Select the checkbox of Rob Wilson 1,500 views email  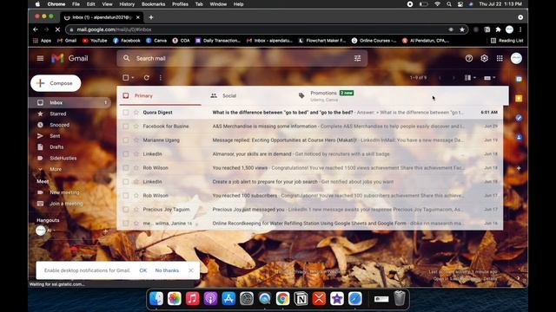tap(126, 167)
